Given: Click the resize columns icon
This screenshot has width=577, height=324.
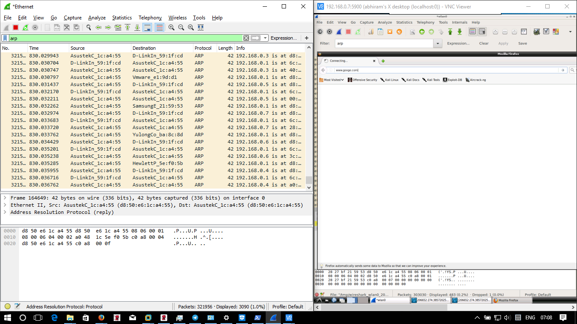Looking at the screenshot, I should [201, 27].
